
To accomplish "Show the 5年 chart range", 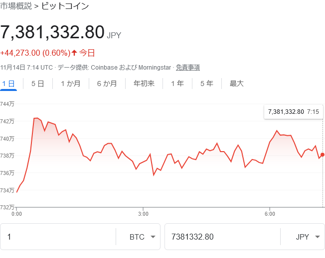I will click(206, 84).
